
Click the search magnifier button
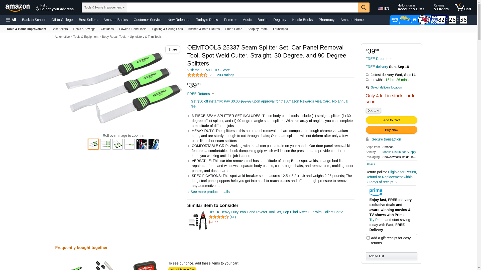[x=364, y=7]
